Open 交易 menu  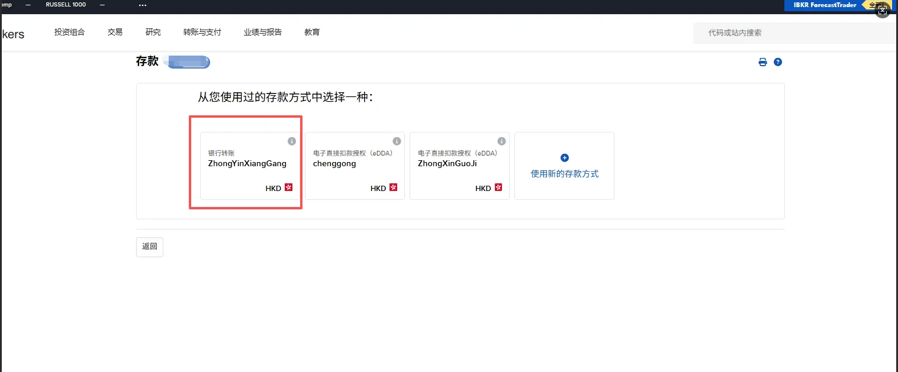(x=115, y=33)
